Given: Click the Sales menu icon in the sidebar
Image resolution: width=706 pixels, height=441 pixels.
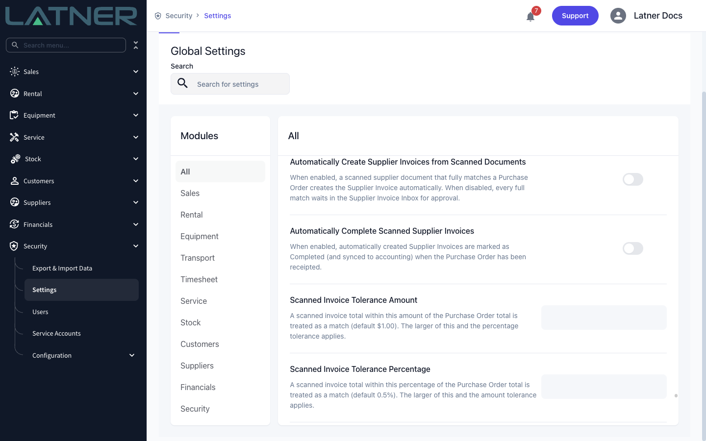Looking at the screenshot, I should click(15, 72).
